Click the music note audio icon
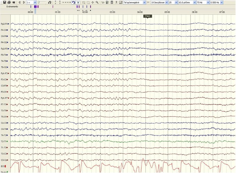 click(x=50, y=2)
